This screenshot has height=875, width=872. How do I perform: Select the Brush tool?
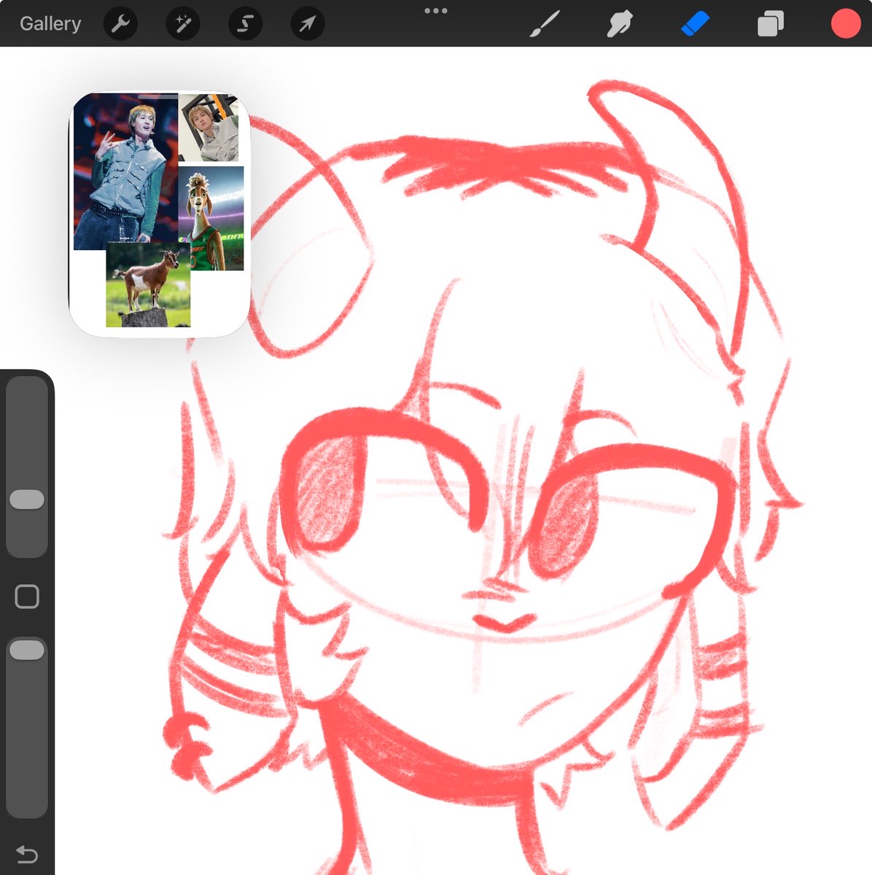545,24
